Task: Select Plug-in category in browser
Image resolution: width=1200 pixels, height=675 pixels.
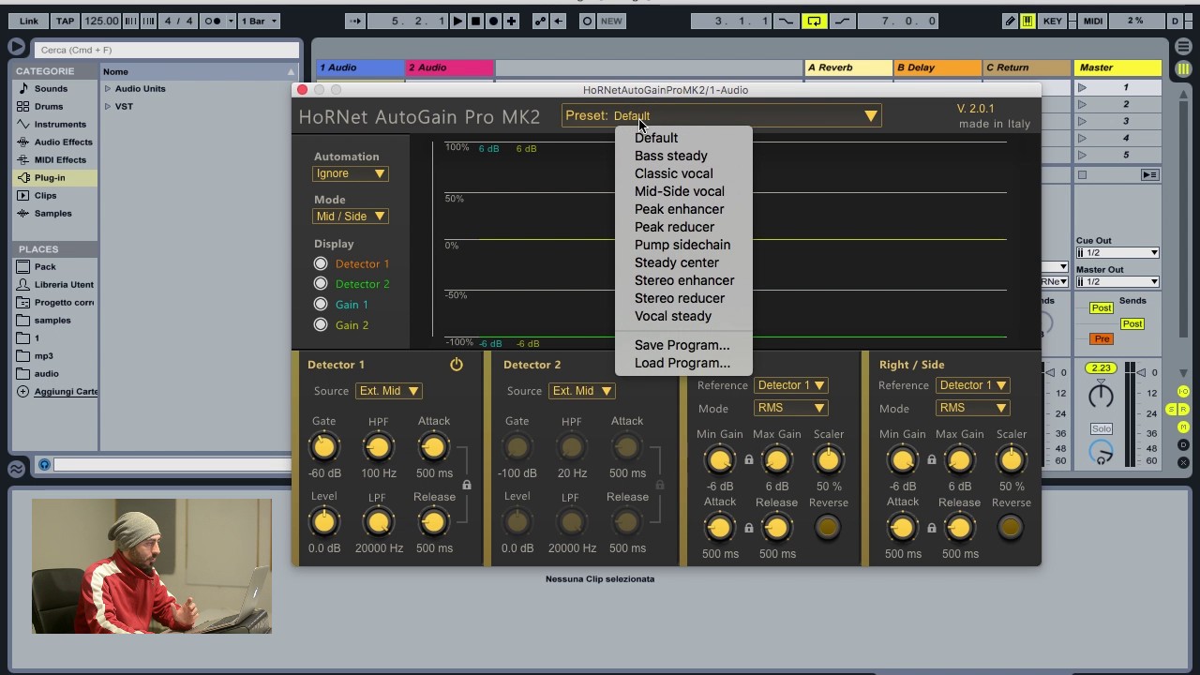Action: point(50,177)
